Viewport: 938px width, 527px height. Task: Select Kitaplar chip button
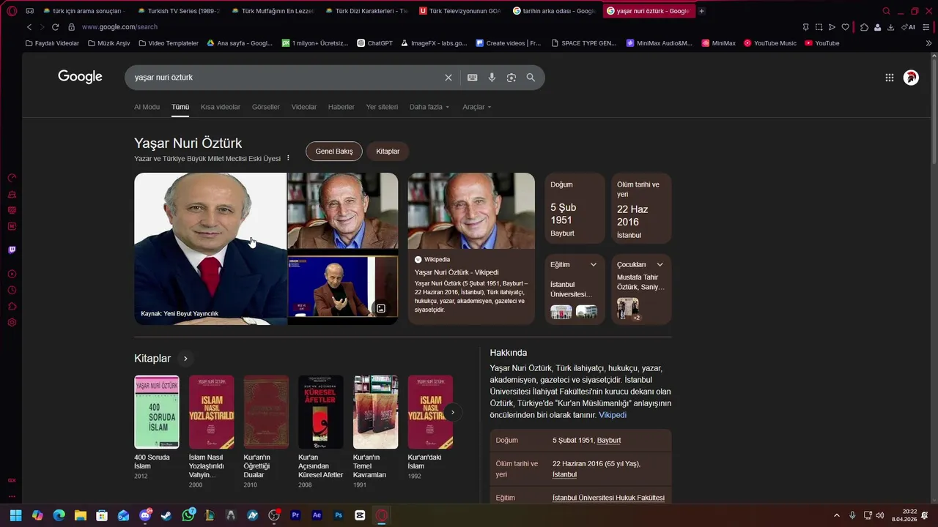388,152
